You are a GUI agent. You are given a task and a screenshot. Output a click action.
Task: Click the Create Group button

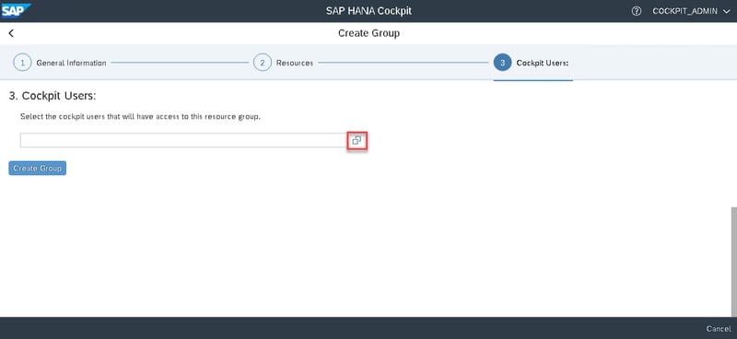(38, 169)
